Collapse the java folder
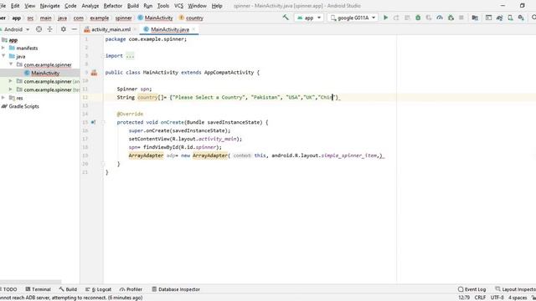The width and height of the screenshot is (536, 301). pyautogui.click(x=3, y=56)
